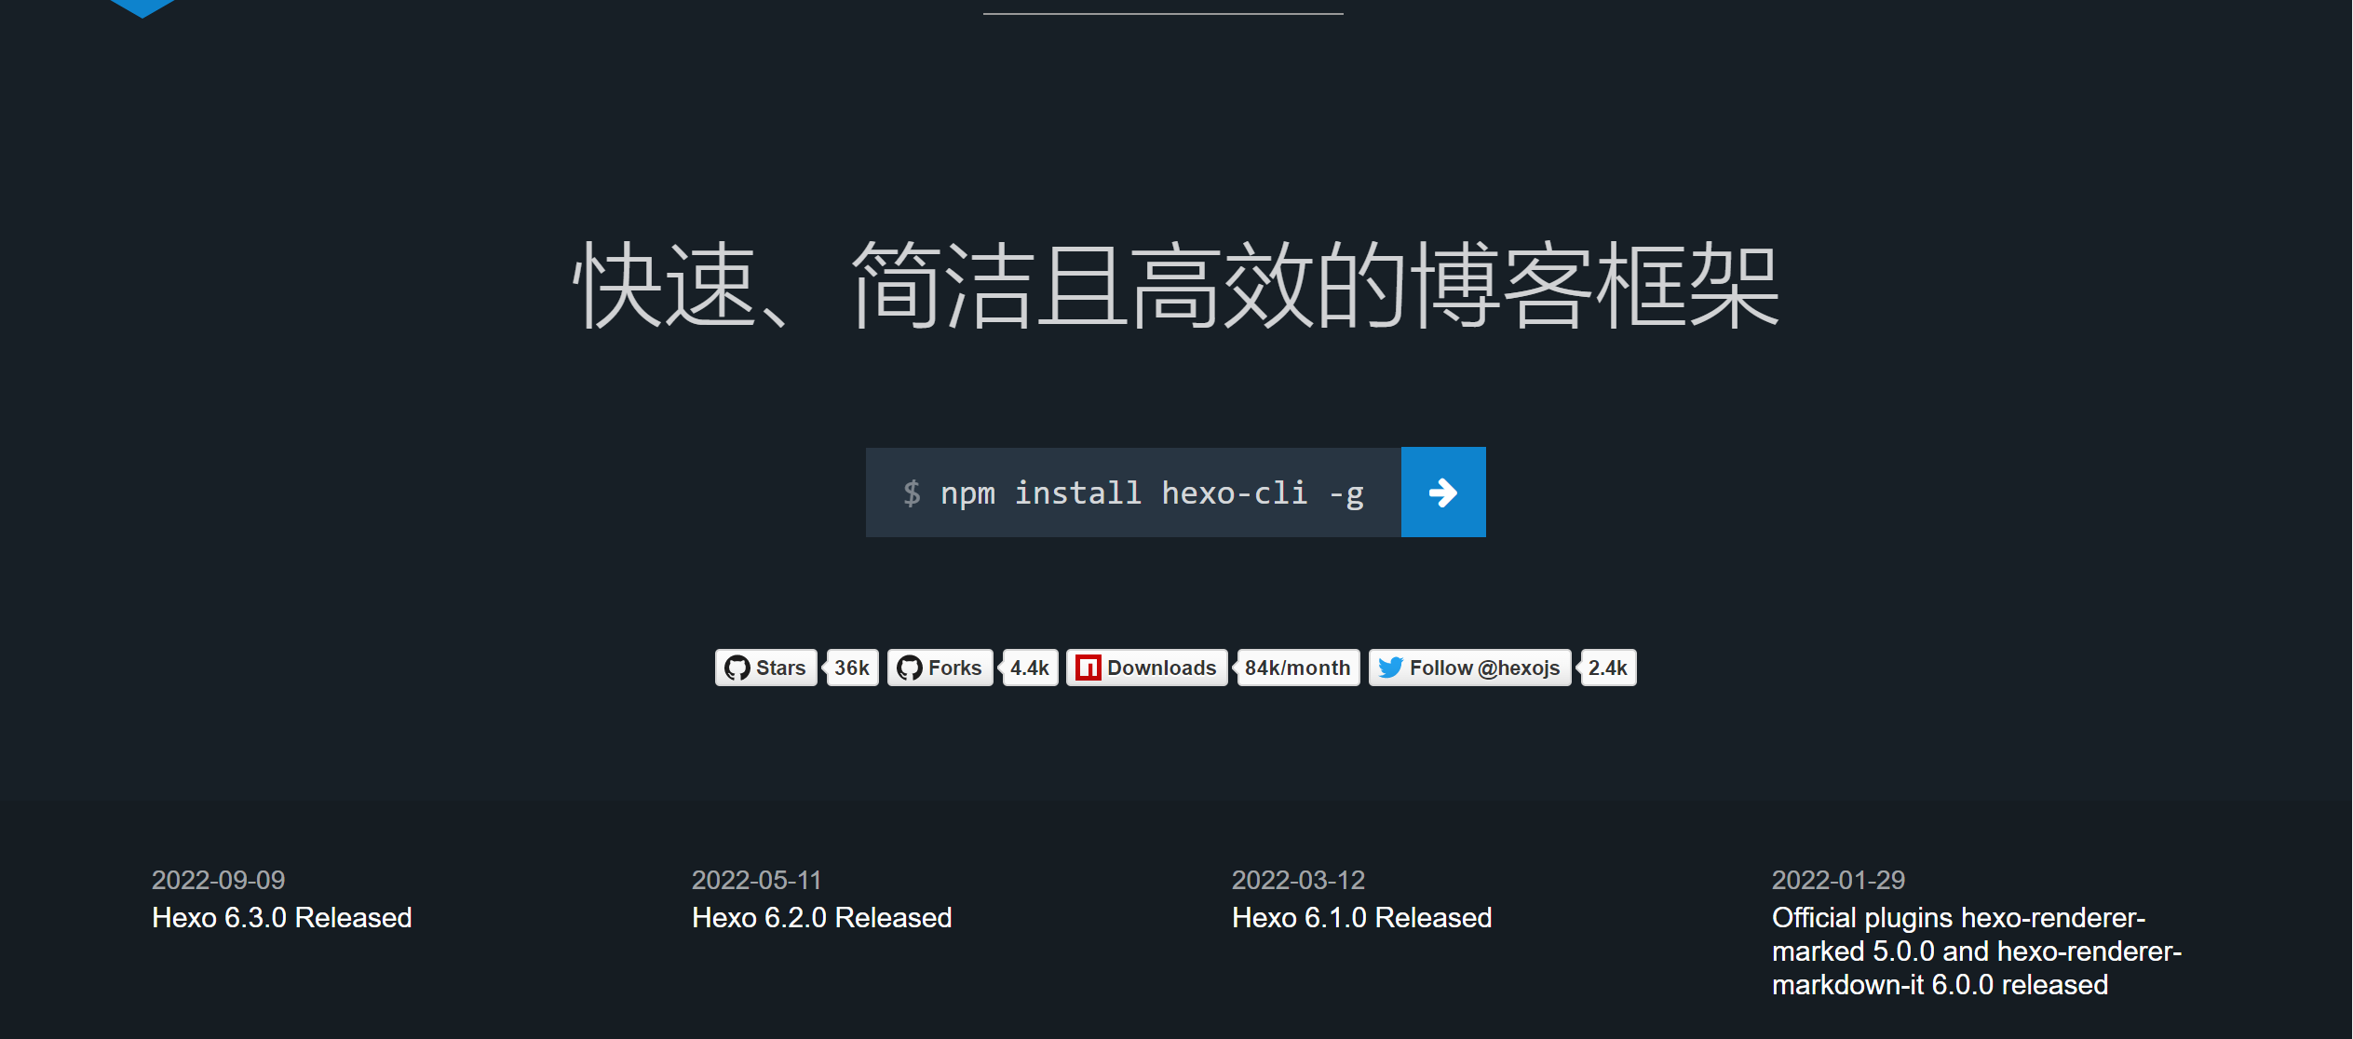This screenshot has height=1039, width=2353.
Task: Click the Twitter Follow @hexojs badge
Action: pyautogui.click(x=1469, y=668)
